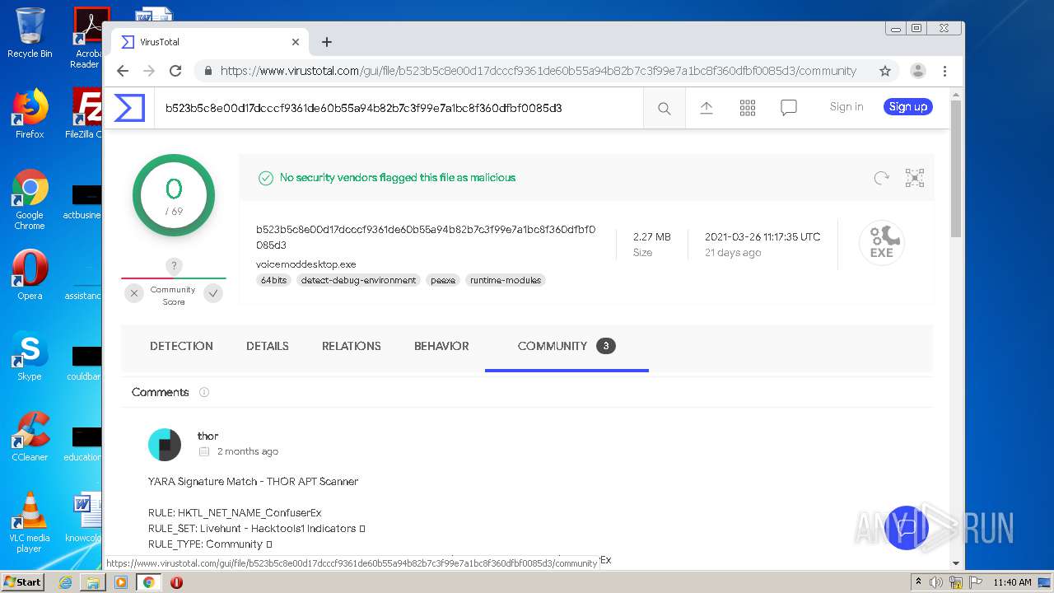Click the VirusTotal logo icon
This screenshot has height=593, width=1054.
[x=129, y=108]
